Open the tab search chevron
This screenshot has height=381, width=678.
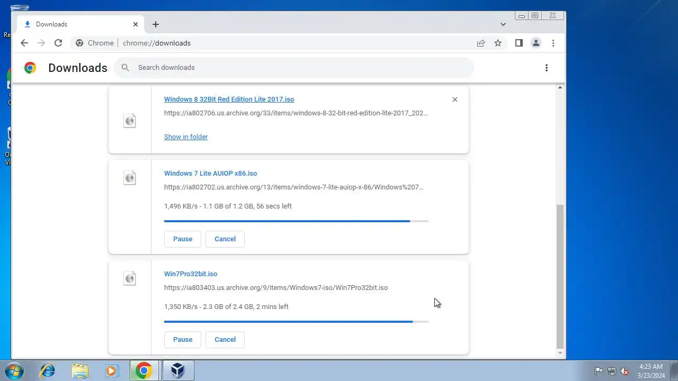coord(503,24)
